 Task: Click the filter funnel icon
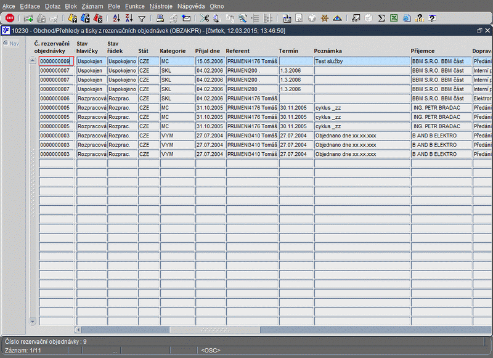pos(142,19)
